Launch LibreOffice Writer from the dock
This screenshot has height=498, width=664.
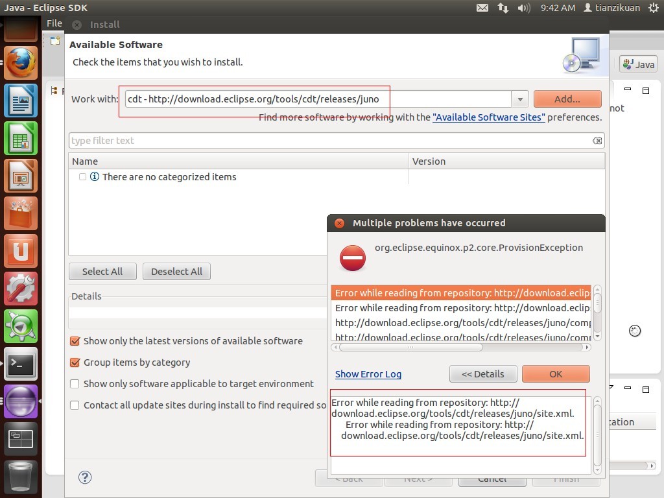pos(20,101)
